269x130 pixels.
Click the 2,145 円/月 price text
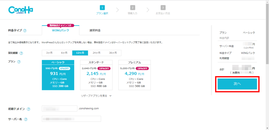pyautogui.click(x=96, y=74)
